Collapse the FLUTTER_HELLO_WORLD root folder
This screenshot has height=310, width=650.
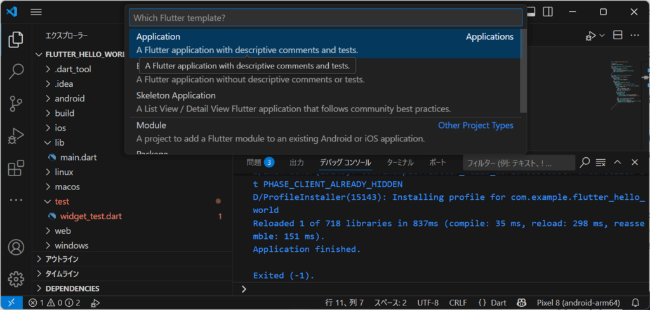(81, 55)
